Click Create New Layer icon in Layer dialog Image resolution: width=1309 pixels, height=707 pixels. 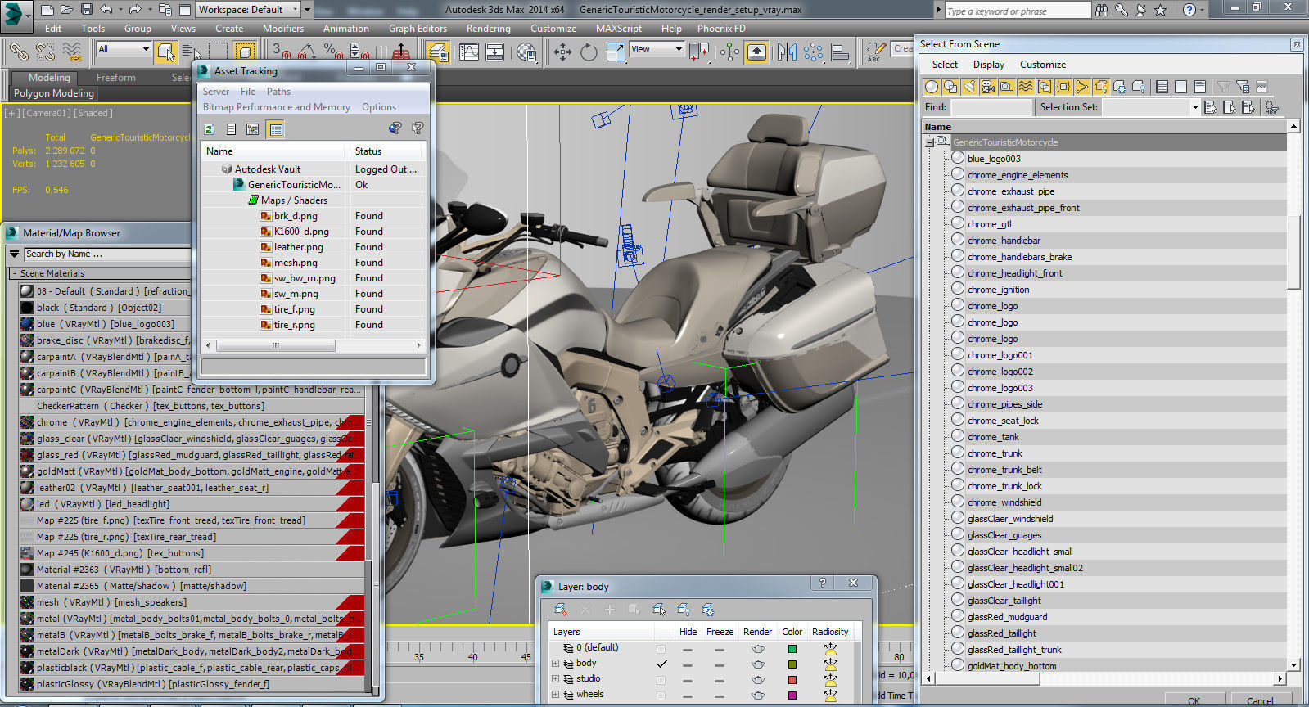561,610
